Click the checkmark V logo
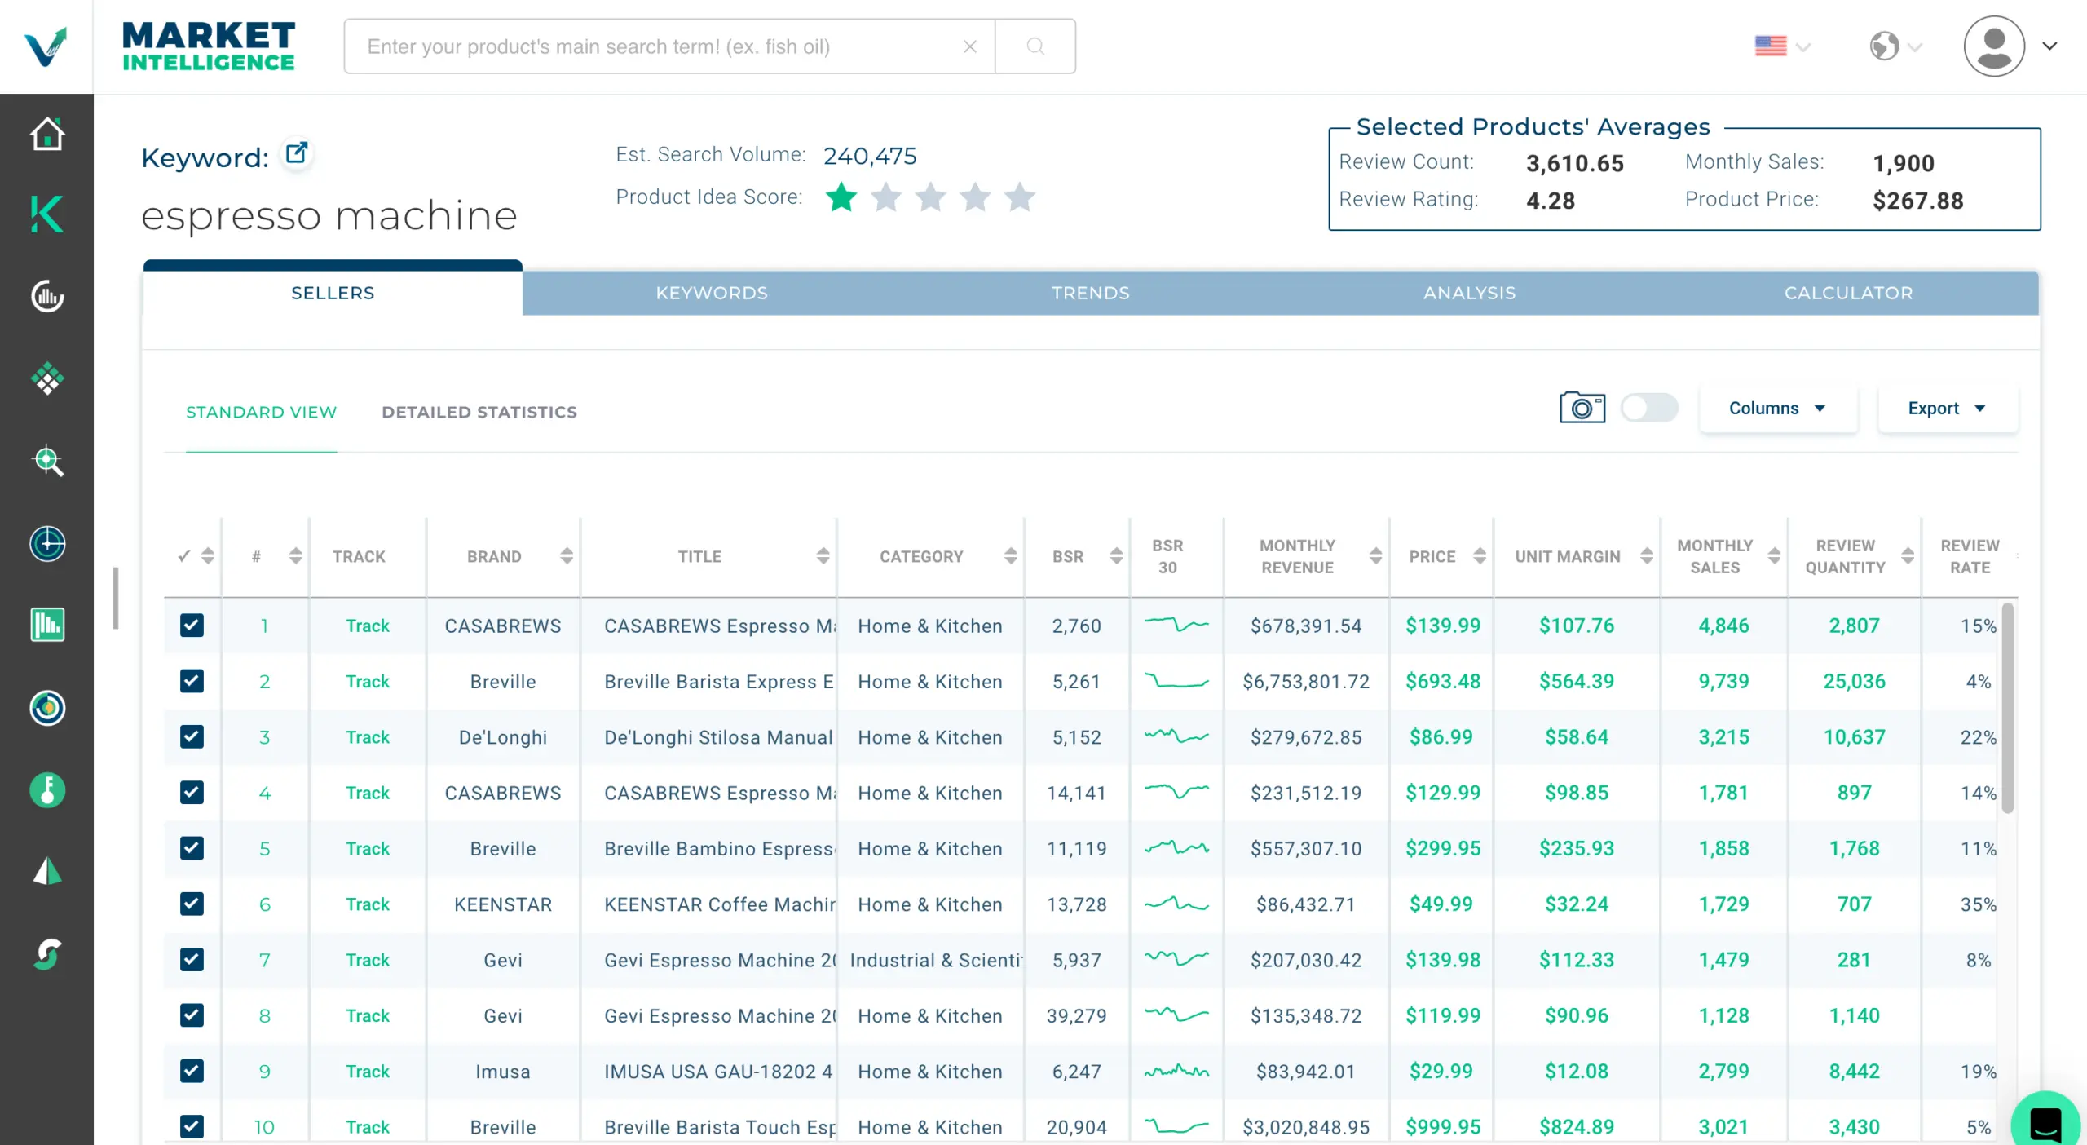 tap(46, 46)
